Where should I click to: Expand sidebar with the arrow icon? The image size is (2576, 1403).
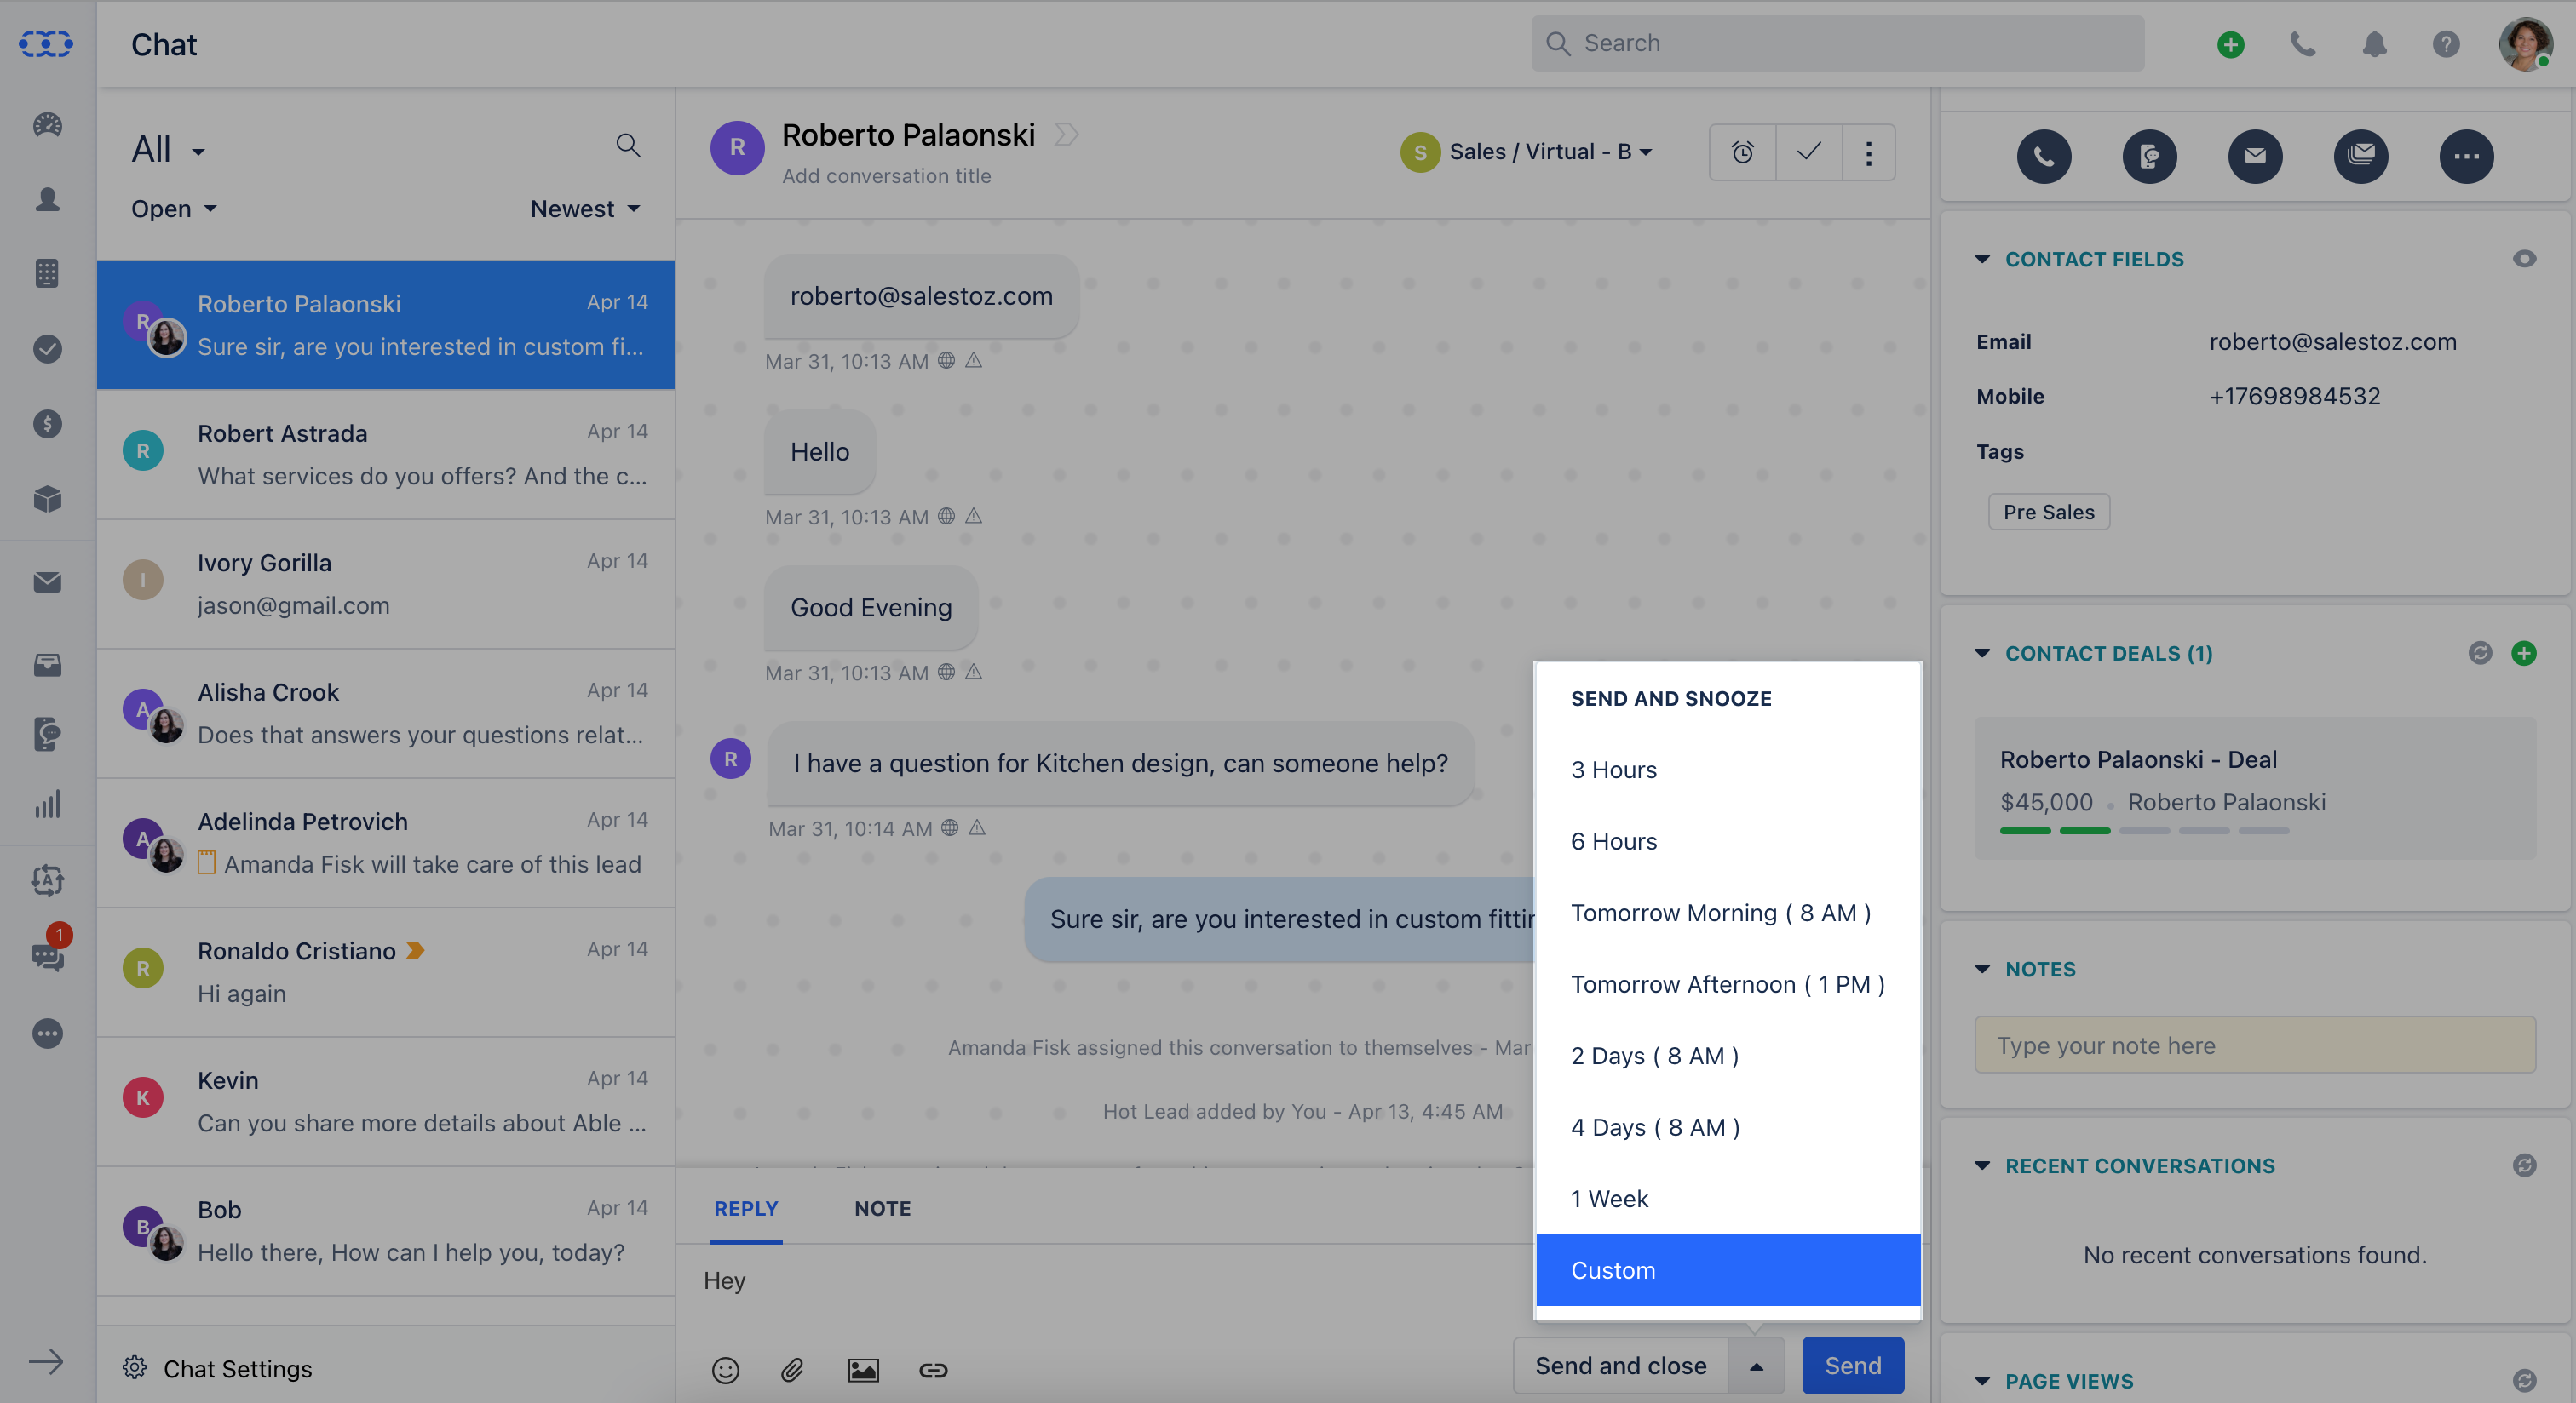pos(45,1361)
